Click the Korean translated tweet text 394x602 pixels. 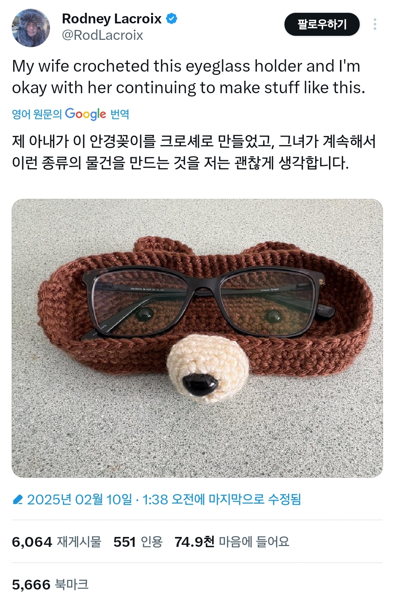[194, 152]
